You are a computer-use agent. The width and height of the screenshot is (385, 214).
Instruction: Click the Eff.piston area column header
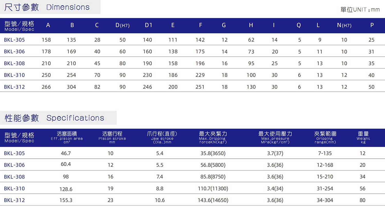pyautogui.click(x=66, y=137)
